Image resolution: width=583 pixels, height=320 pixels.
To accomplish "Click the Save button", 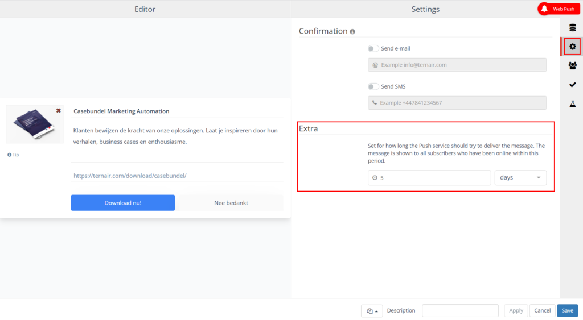I will 567,311.
